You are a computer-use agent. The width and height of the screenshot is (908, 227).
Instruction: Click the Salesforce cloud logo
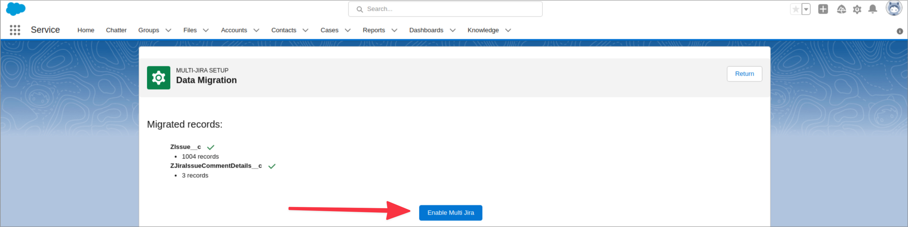16,9
